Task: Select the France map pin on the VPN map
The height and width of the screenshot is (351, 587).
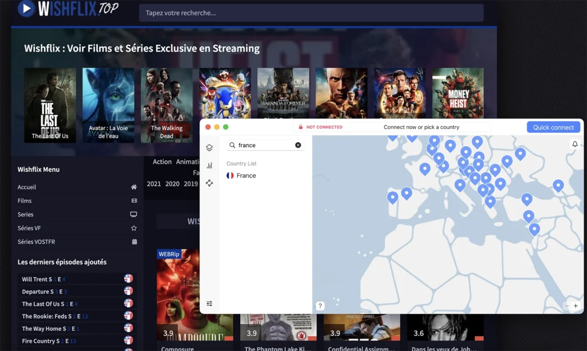Action: (x=425, y=169)
